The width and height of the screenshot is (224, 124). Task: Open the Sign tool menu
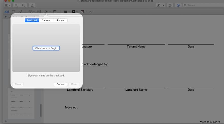[47, 12]
